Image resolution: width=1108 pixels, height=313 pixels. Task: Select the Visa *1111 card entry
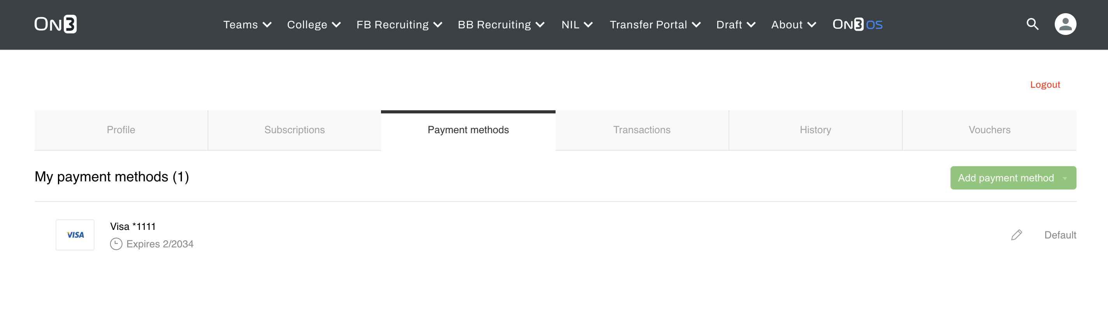click(x=133, y=226)
